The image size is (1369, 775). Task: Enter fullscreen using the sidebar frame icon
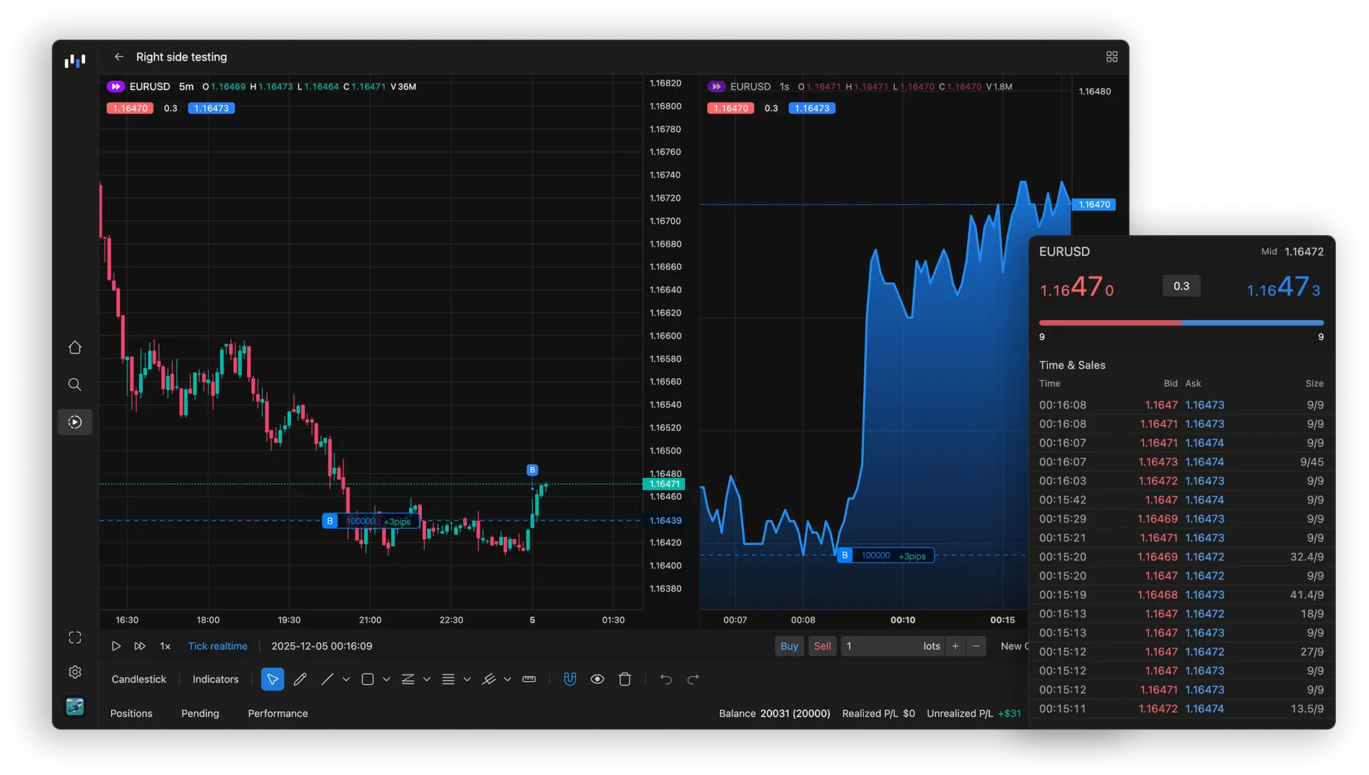click(x=75, y=638)
